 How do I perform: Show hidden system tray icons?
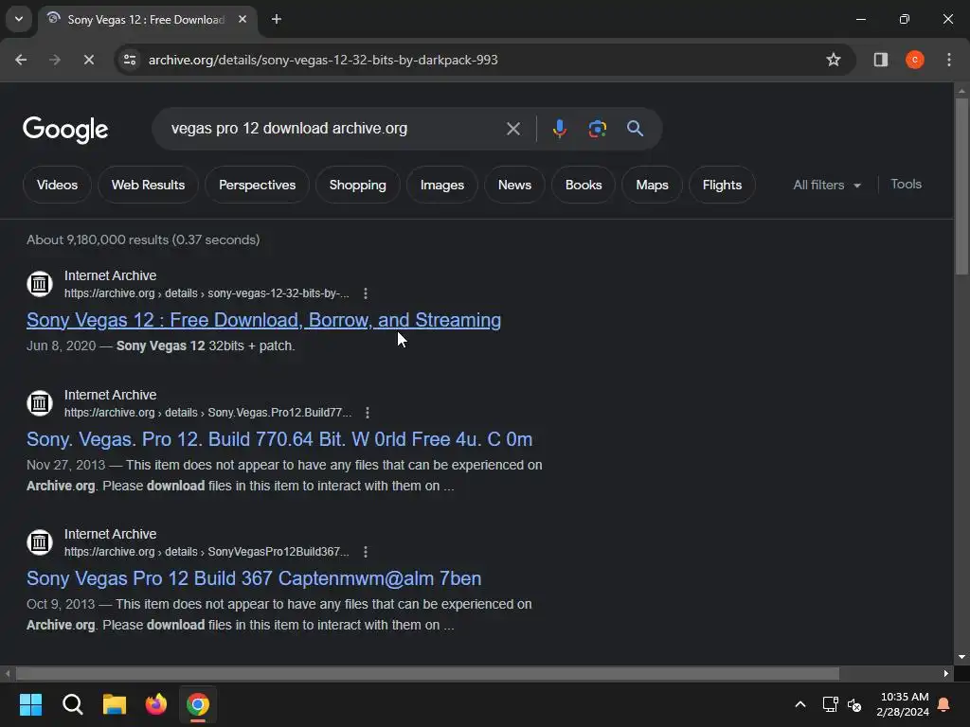[x=799, y=704]
